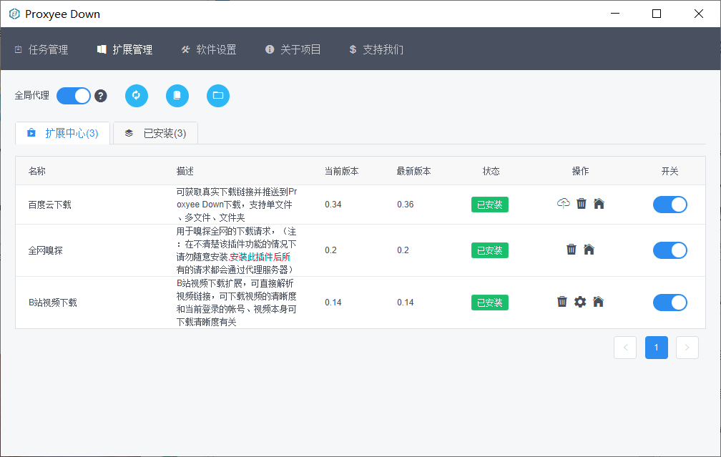
Task: Disable the 百度云下载 extension switch
Action: tap(669, 205)
